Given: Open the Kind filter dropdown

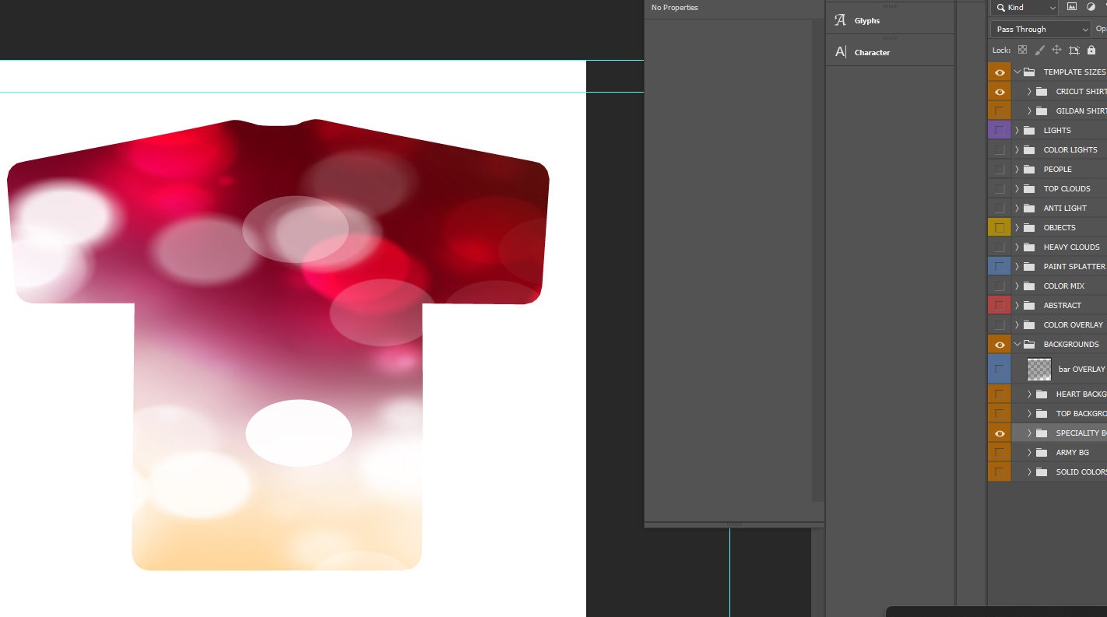Looking at the screenshot, I should tap(1024, 7).
